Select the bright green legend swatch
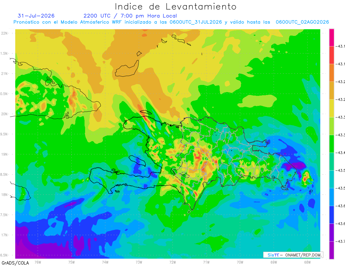 click(331, 144)
